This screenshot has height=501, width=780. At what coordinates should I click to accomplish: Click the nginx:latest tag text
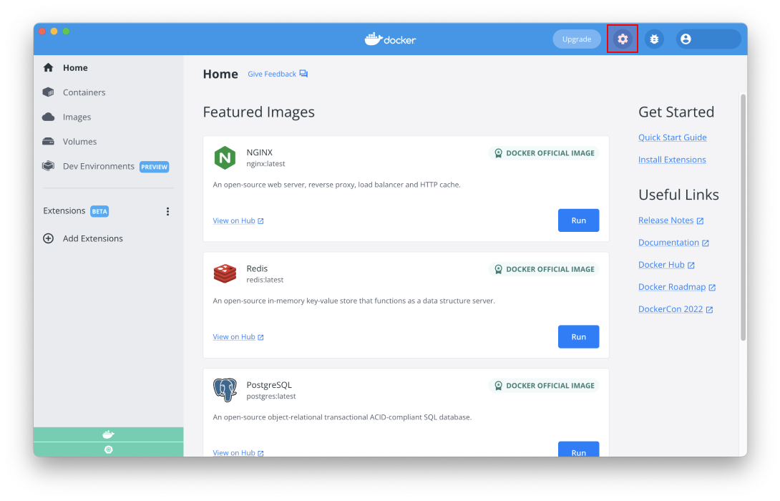[265, 164]
